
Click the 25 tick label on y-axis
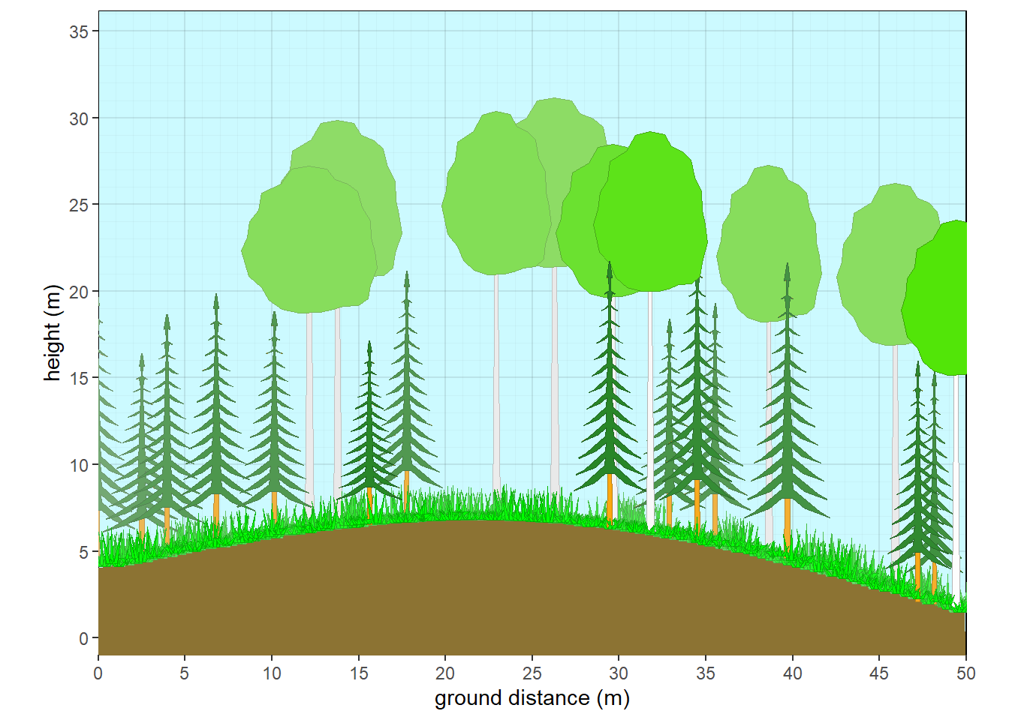80,205
